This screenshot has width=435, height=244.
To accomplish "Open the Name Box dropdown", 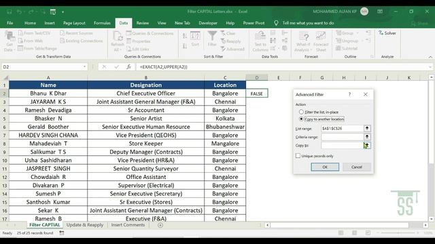I will 84,66.
